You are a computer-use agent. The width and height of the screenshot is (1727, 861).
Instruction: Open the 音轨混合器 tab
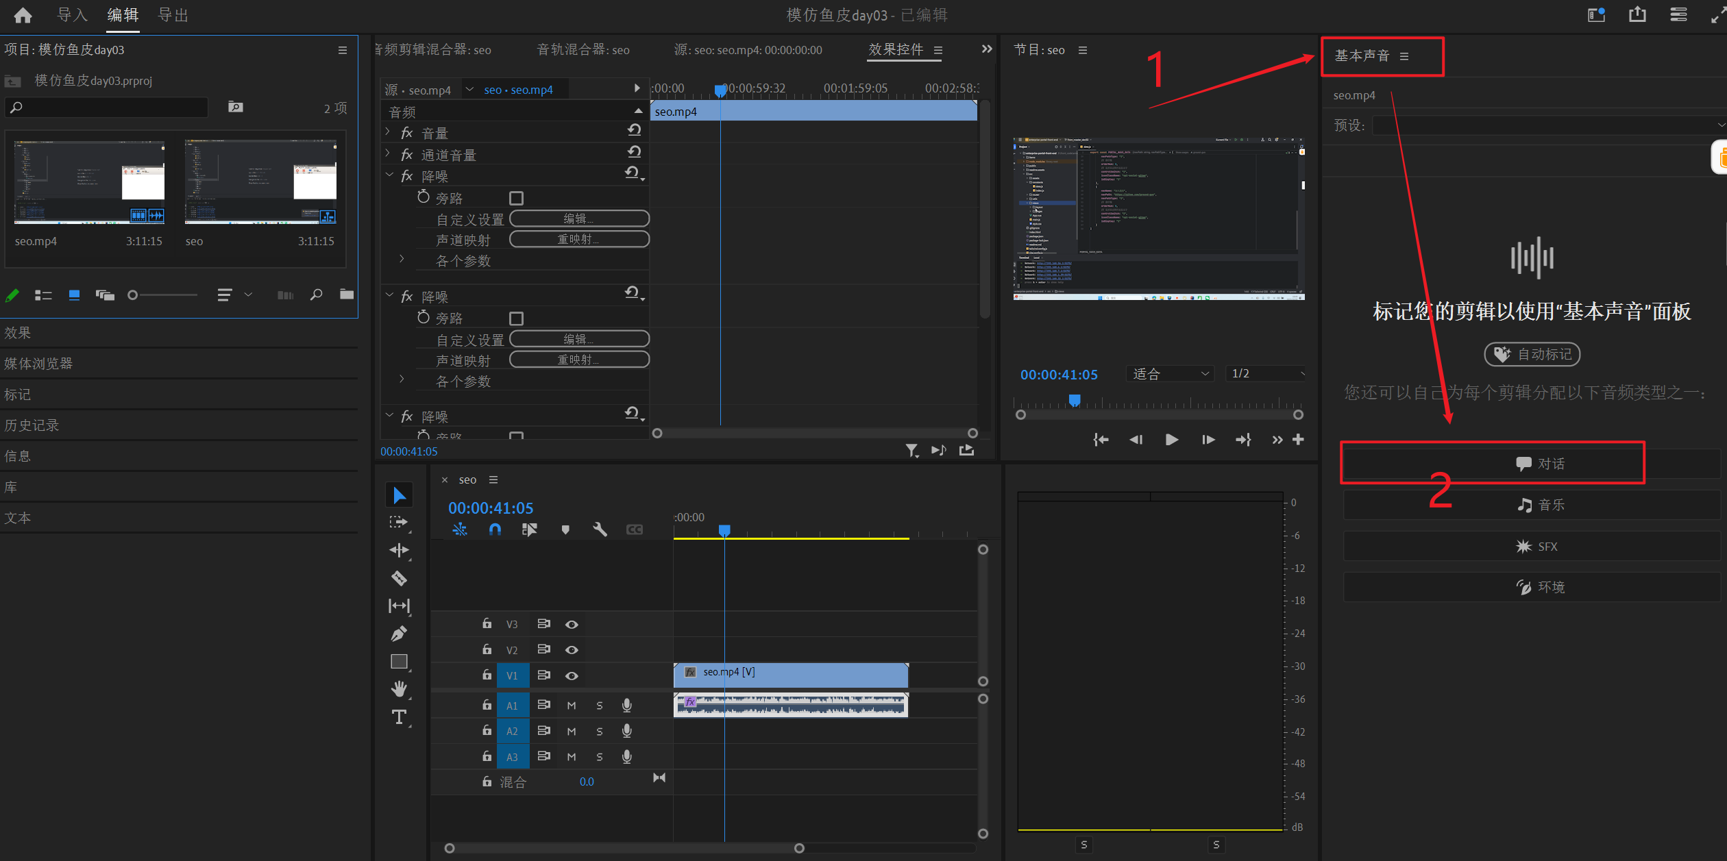point(583,50)
